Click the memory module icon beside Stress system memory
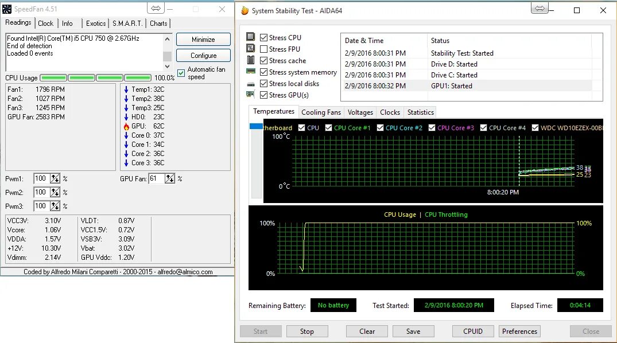The width and height of the screenshot is (617, 343). pyautogui.click(x=251, y=71)
